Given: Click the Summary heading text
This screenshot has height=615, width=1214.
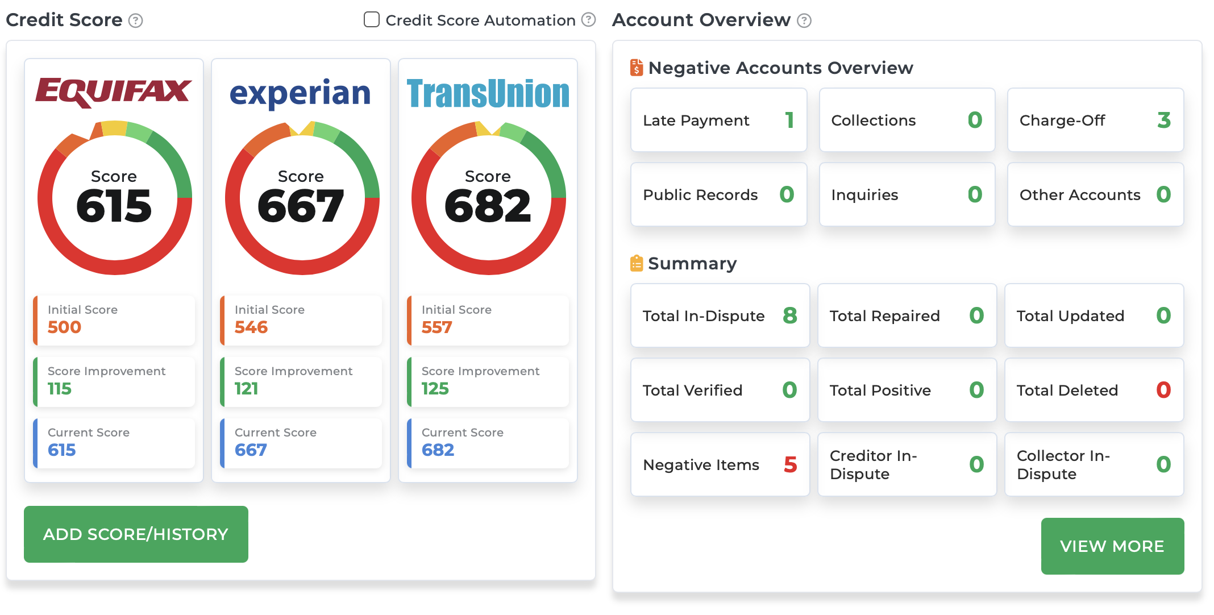Looking at the screenshot, I should coord(692,263).
